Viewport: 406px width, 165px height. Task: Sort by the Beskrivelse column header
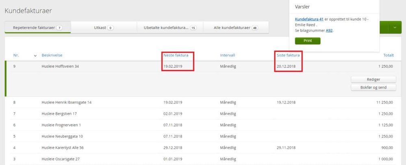[52, 55]
